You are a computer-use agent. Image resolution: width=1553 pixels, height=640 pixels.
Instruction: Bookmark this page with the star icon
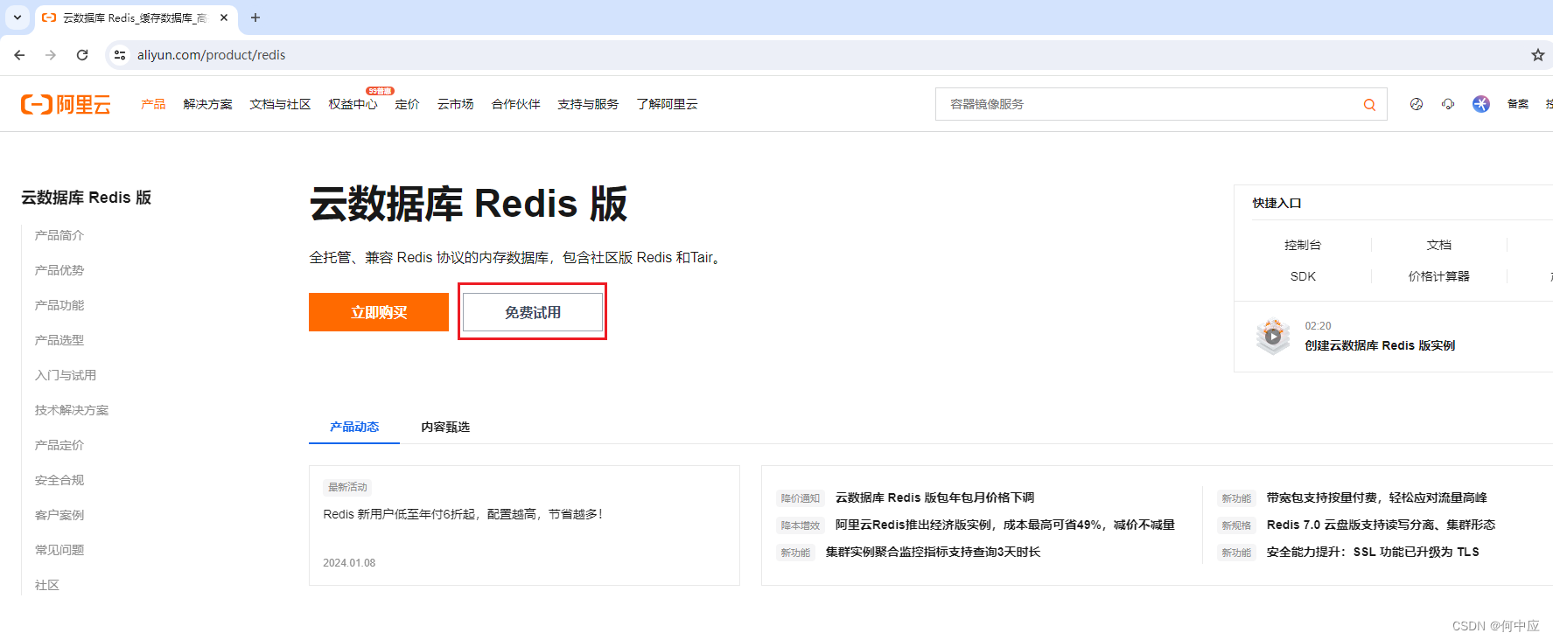click(x=1537, y=55)
